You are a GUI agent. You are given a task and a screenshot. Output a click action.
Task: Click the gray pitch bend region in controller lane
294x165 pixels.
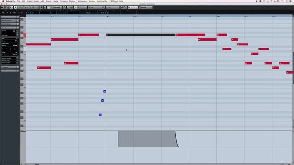[x=147, y=139]
